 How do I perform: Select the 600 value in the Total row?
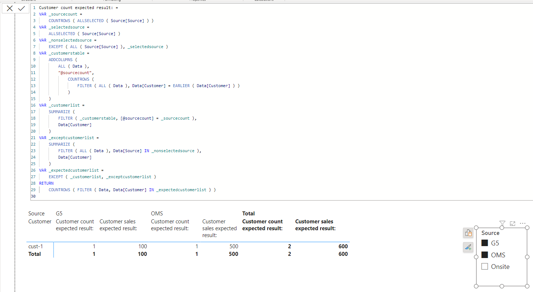[x=343, y=254]
